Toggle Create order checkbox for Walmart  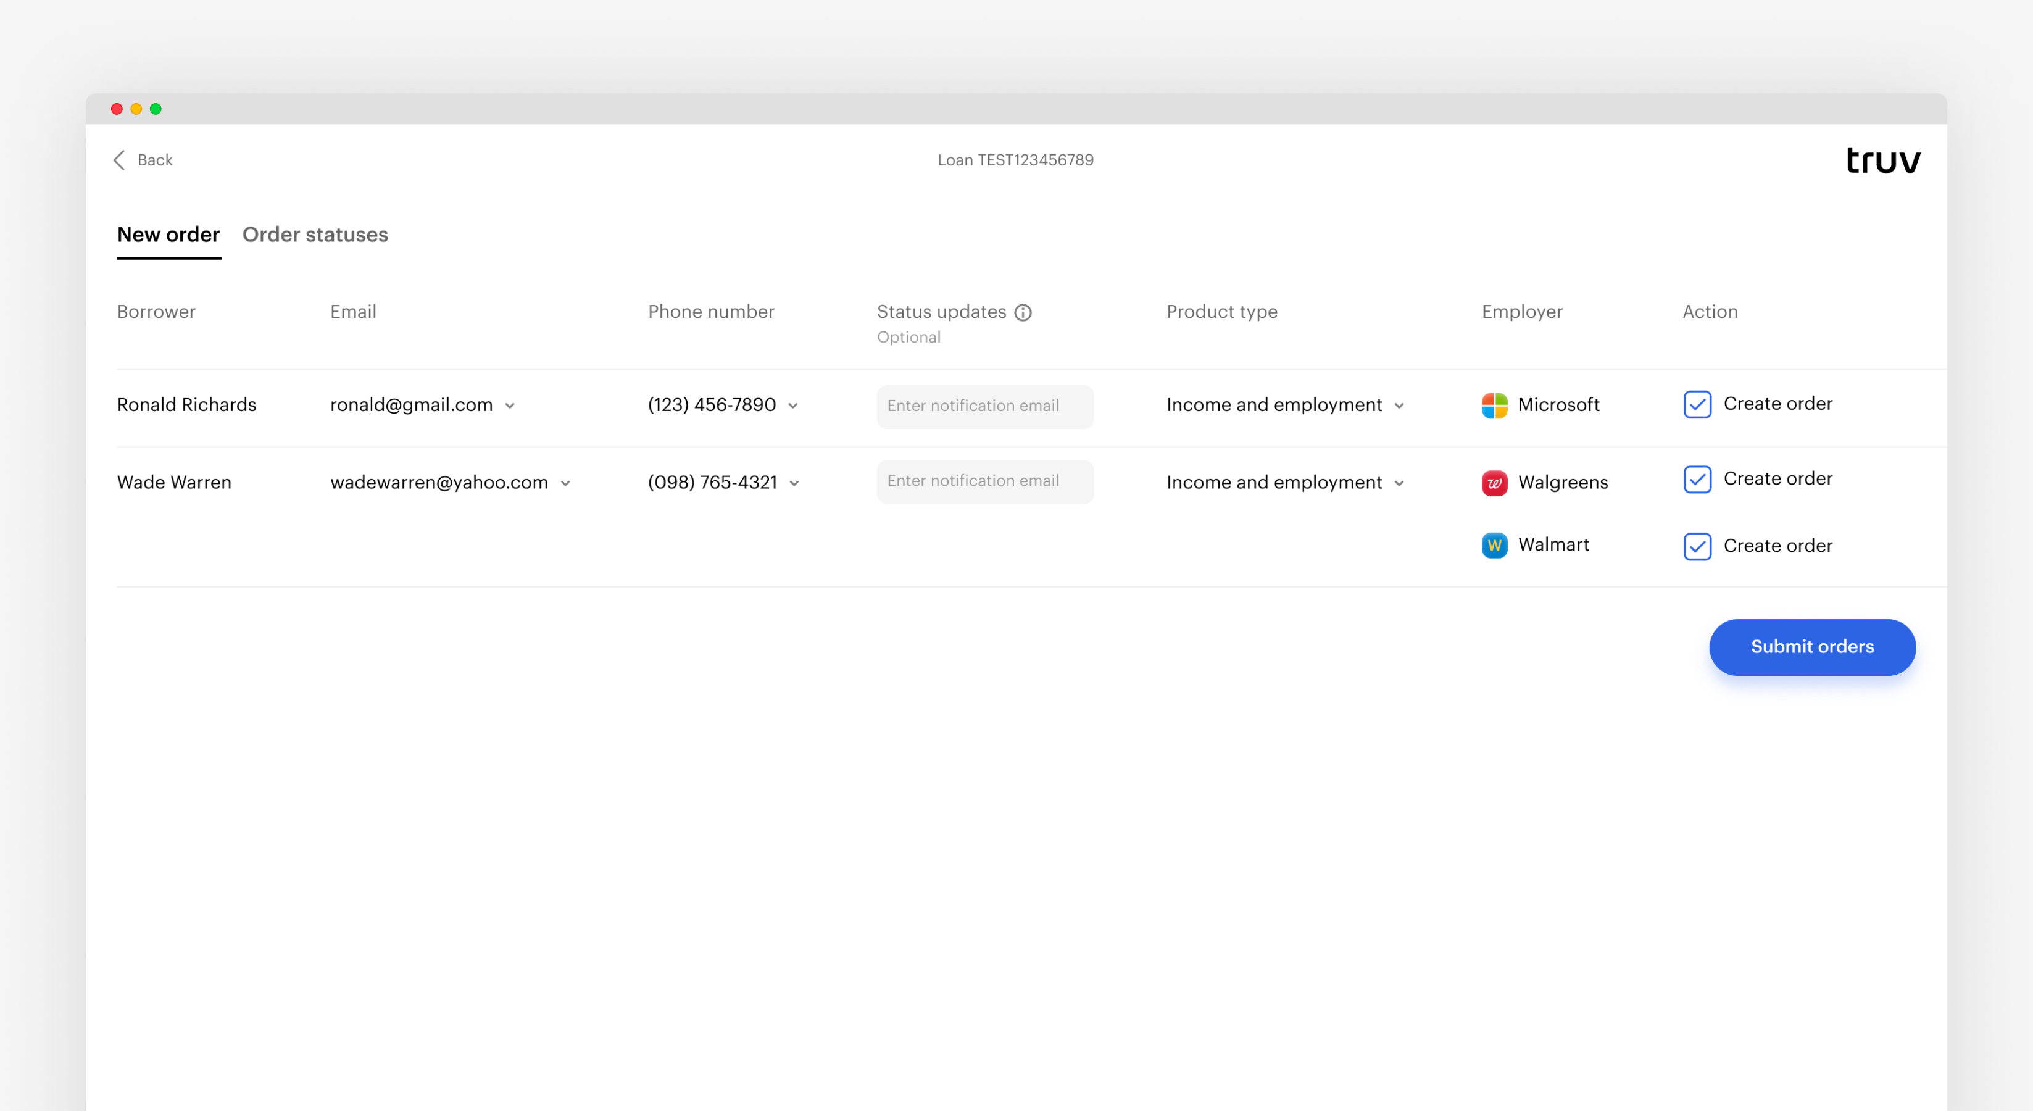(x=1697, y=547)
